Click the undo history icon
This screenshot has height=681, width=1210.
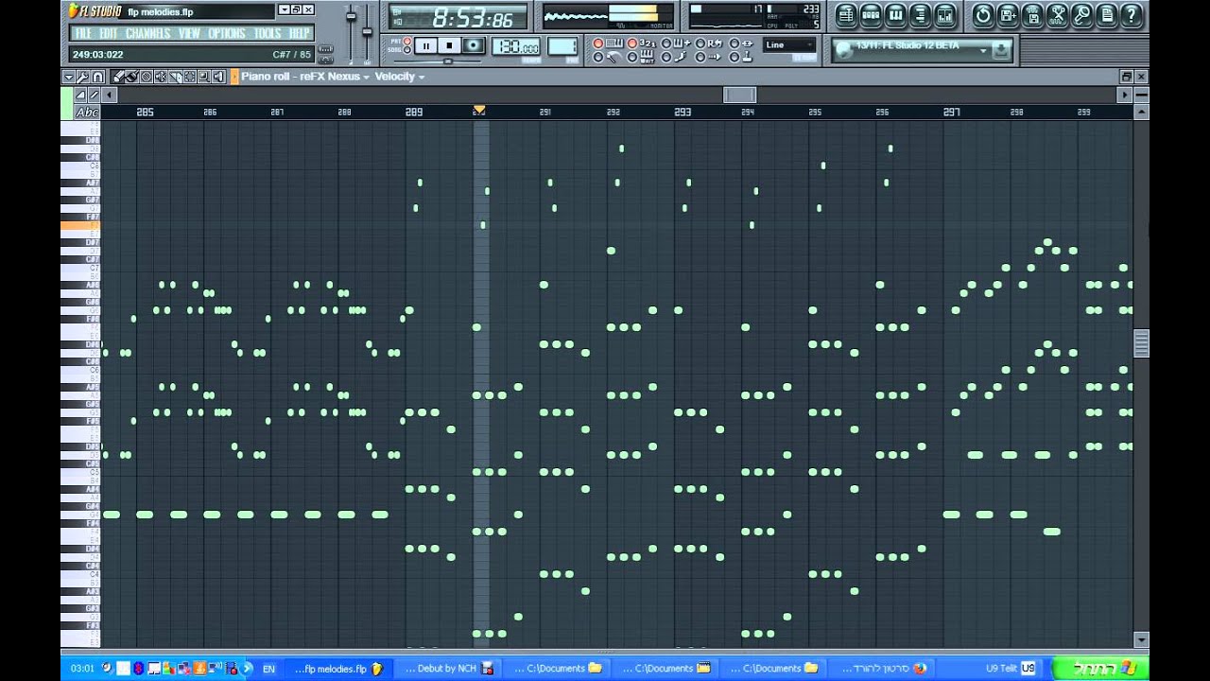[x=983, y=15]
